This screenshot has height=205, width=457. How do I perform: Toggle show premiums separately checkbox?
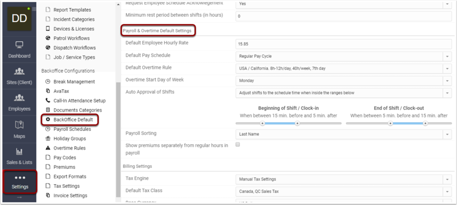237,145
